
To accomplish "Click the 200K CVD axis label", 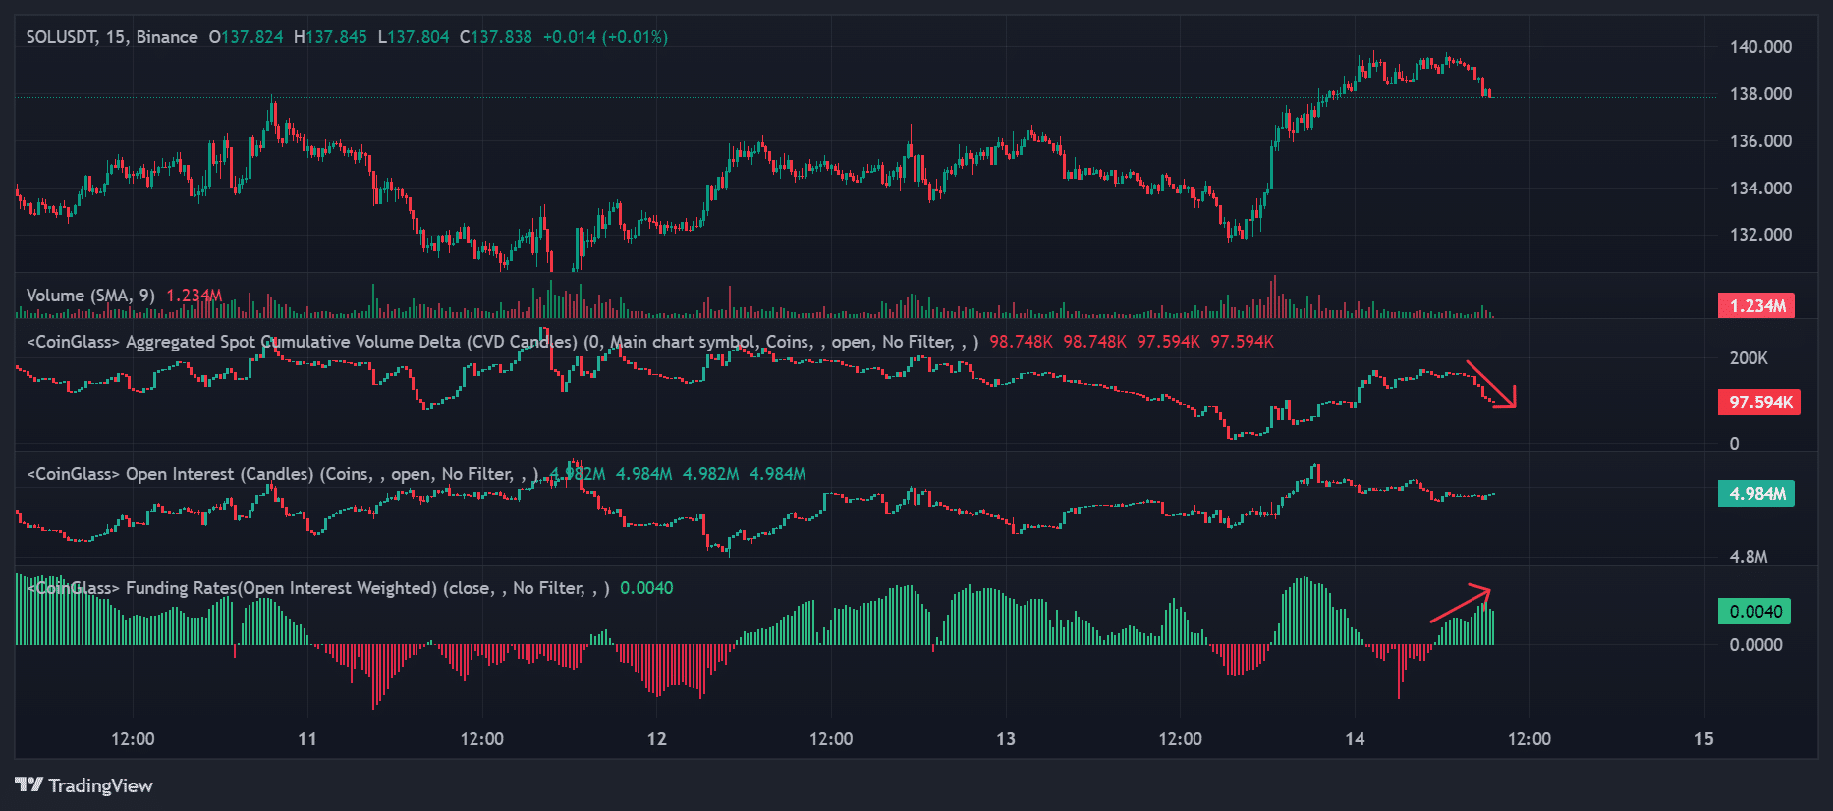I will 1749,358.
